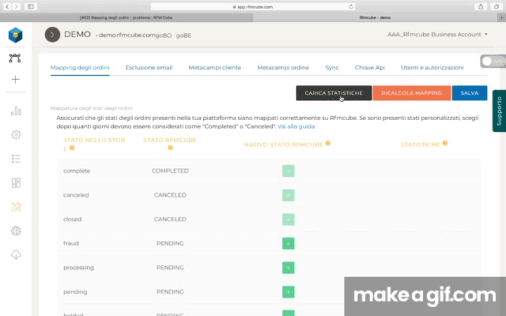Open the gear settings sidebar icon
Viewport: 506px width, 316px height.
[15, 134]
